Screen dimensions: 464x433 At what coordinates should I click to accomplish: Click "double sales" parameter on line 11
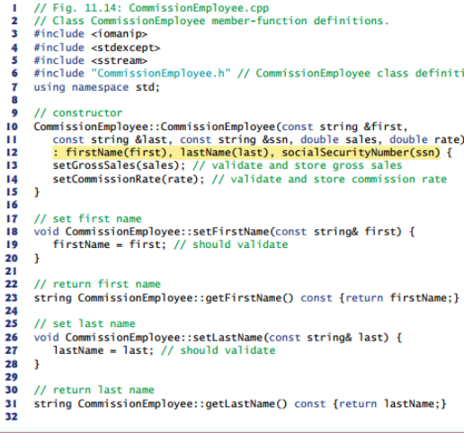(x=338, y=140)
